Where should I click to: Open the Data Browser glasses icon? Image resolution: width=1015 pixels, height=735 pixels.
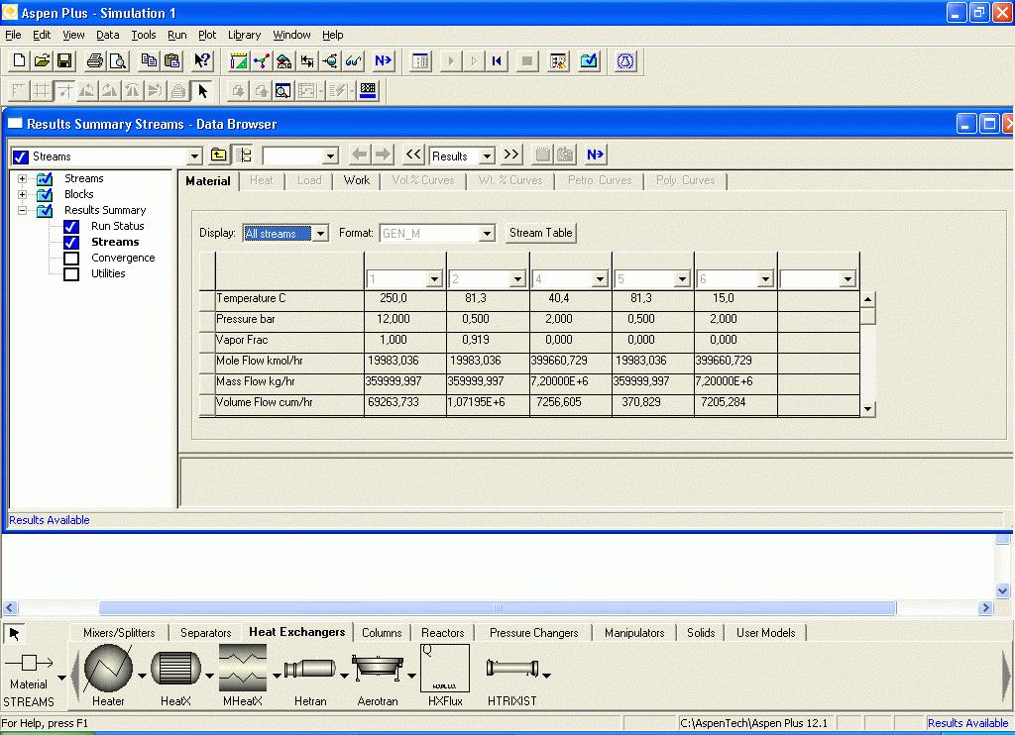353,60
